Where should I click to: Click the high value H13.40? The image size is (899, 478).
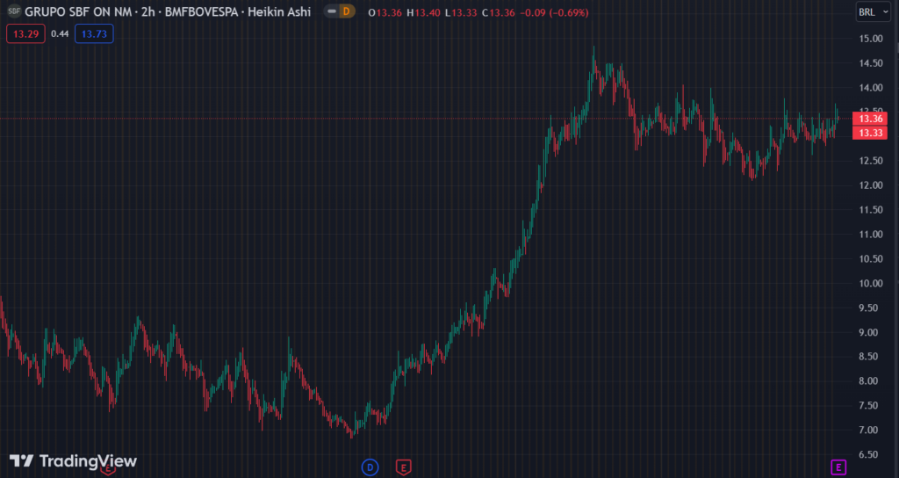(423, 12)
